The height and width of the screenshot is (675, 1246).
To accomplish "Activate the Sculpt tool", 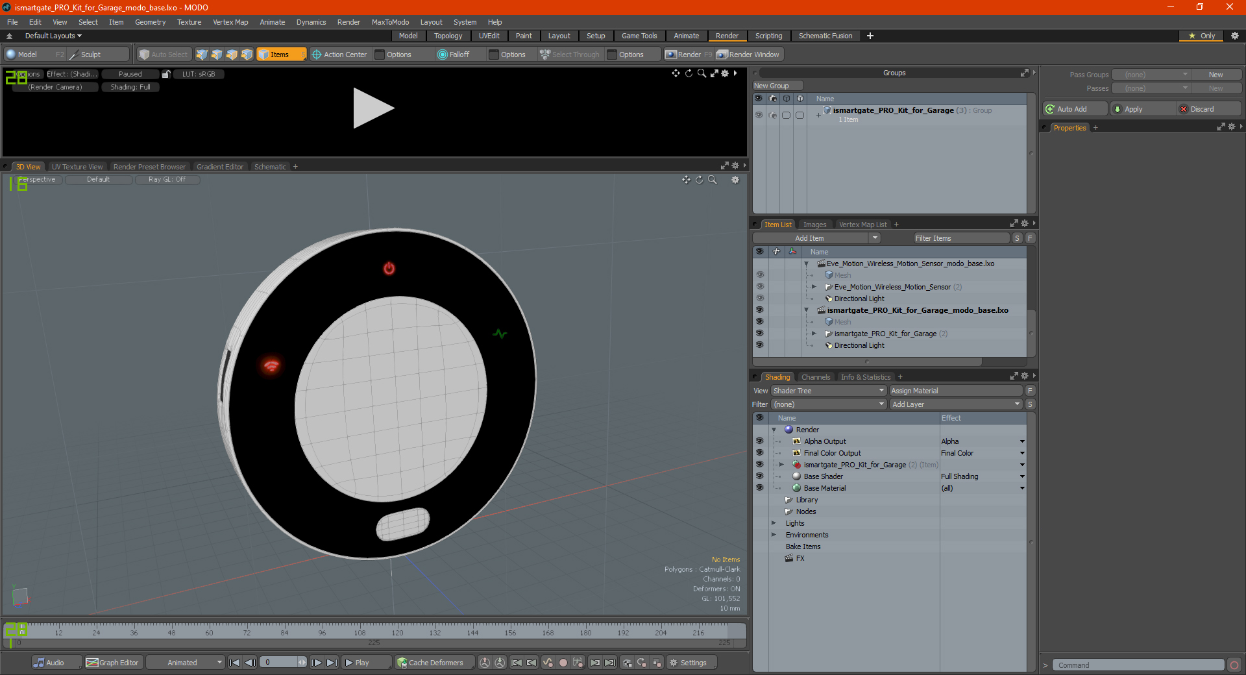I will pos(99,55).
